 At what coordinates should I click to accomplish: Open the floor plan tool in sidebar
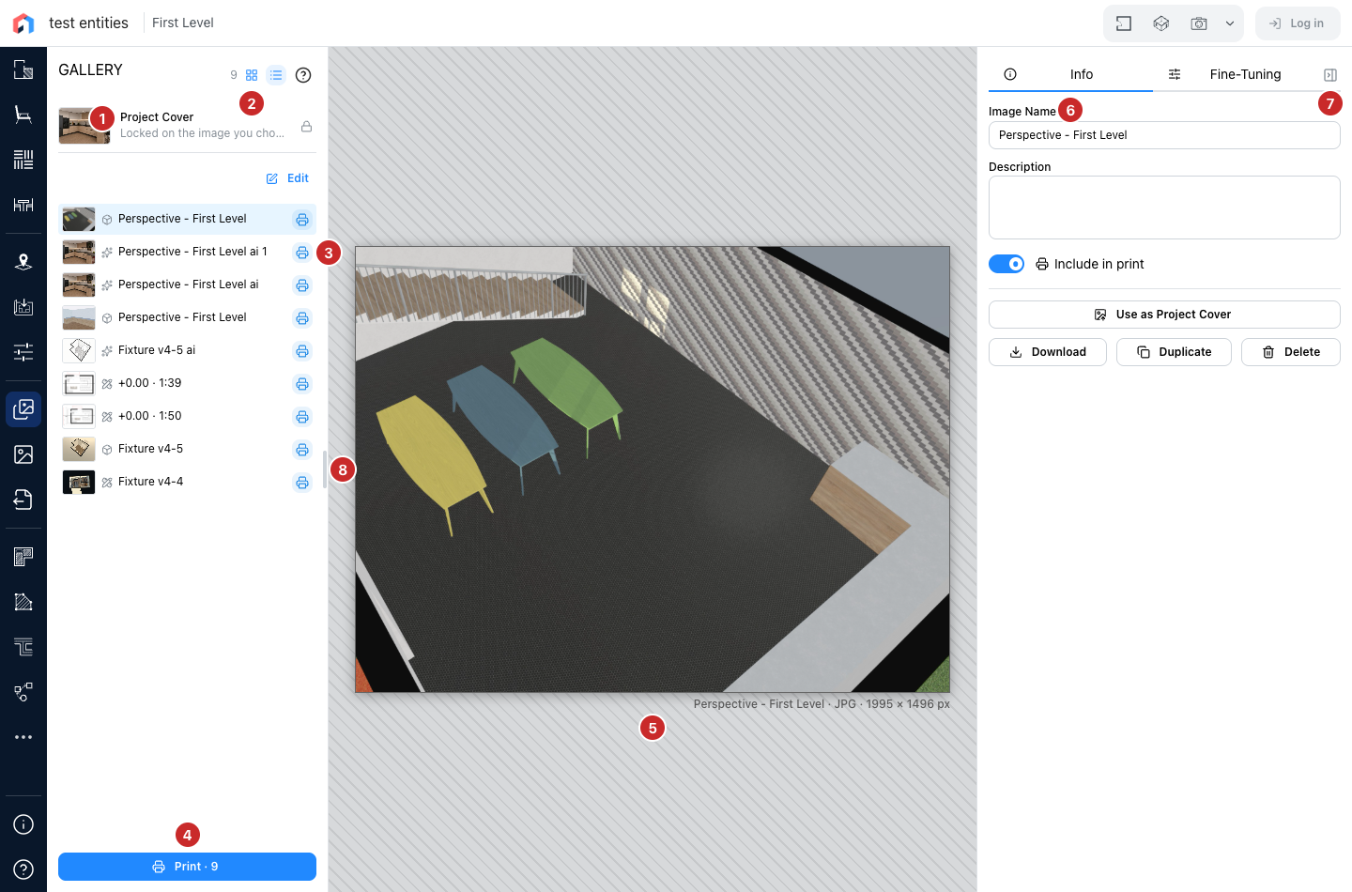coord(23,69)
